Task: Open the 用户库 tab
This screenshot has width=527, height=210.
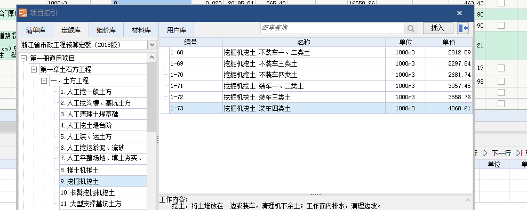Action: tap(177, 30)
